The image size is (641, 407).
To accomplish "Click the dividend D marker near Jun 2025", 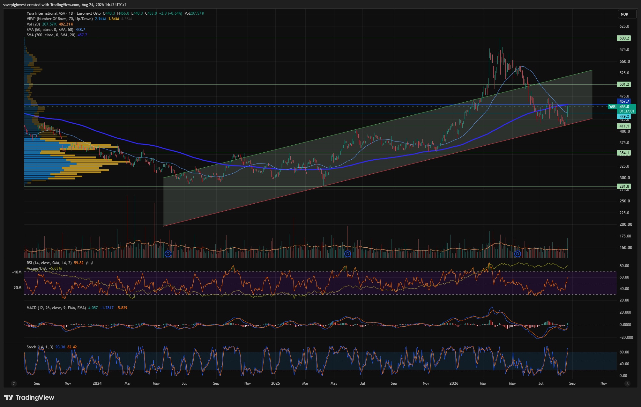I will (347, 254).
